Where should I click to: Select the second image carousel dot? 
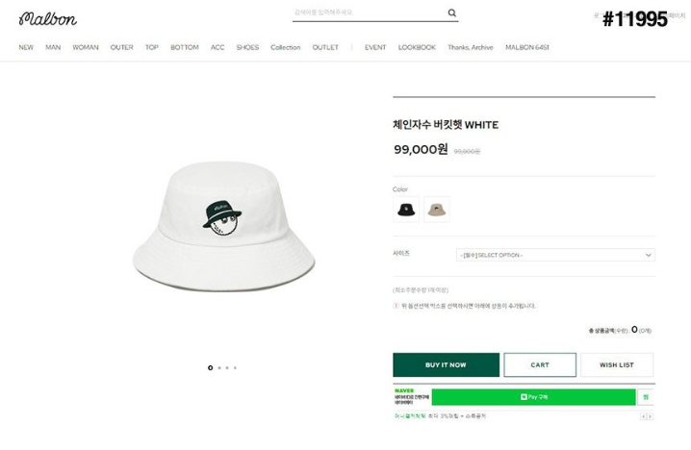coord(219,367)
